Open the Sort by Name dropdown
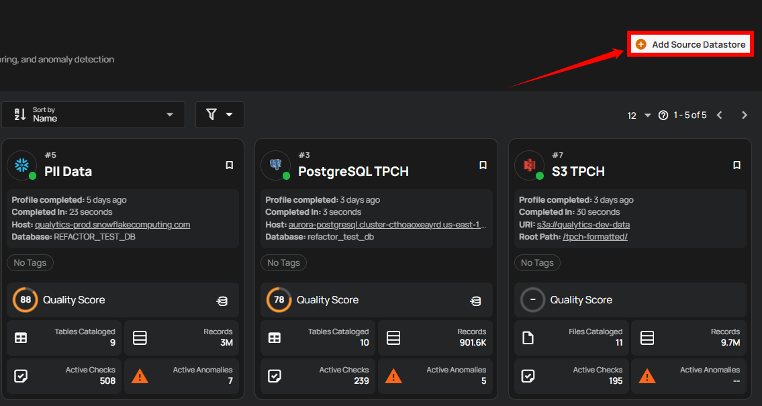Viewport: 762px width, 406px height. click(x=93, y=115)
